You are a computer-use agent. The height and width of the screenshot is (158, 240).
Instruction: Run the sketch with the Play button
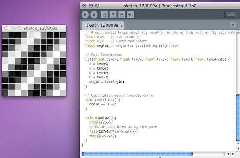point(85,15)
